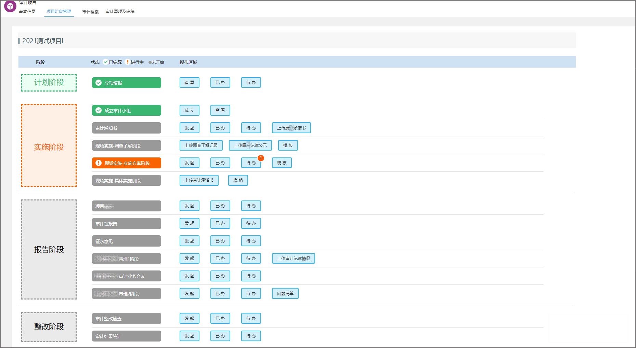Image resolution: width=636 pixels, height=348 pixels.
Task: Click 现场实施-具体实施阶段 status bar
Action: point(127,180)
